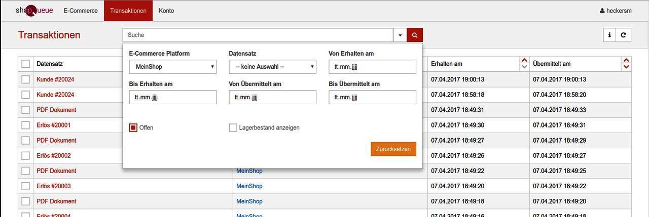The height and width of the screenshot is (217, 649).
Task: Open MeinShop link in Erlös #20003 row
Action: click(249, 186)
